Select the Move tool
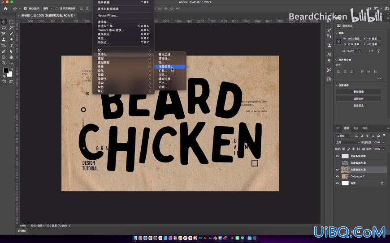This screenshot has width=390, height=243. [4, 22]
